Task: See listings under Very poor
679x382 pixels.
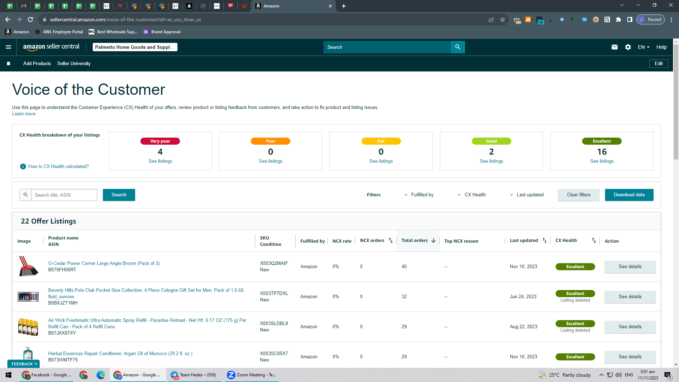Action: (x=160, y=161)
